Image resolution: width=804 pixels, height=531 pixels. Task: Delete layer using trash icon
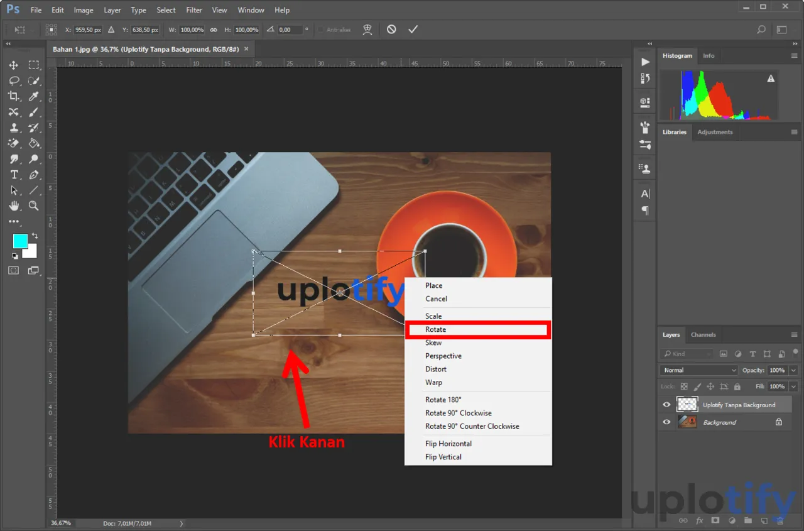click(780, 520)
